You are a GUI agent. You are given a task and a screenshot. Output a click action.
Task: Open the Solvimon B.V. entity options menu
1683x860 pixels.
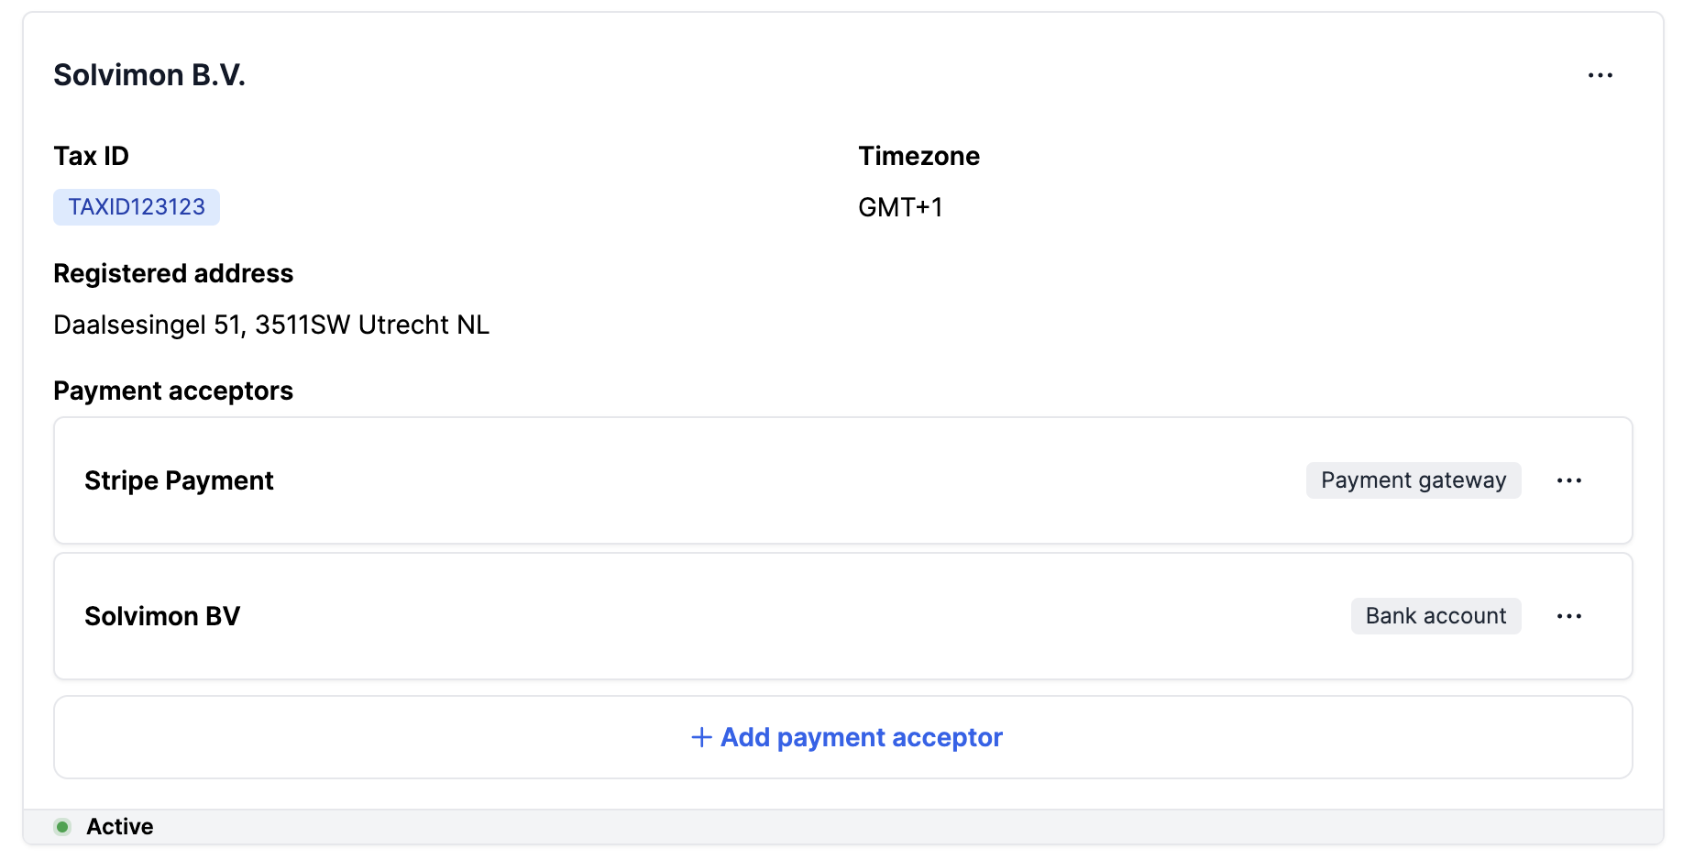click(x=1600, y=75)
